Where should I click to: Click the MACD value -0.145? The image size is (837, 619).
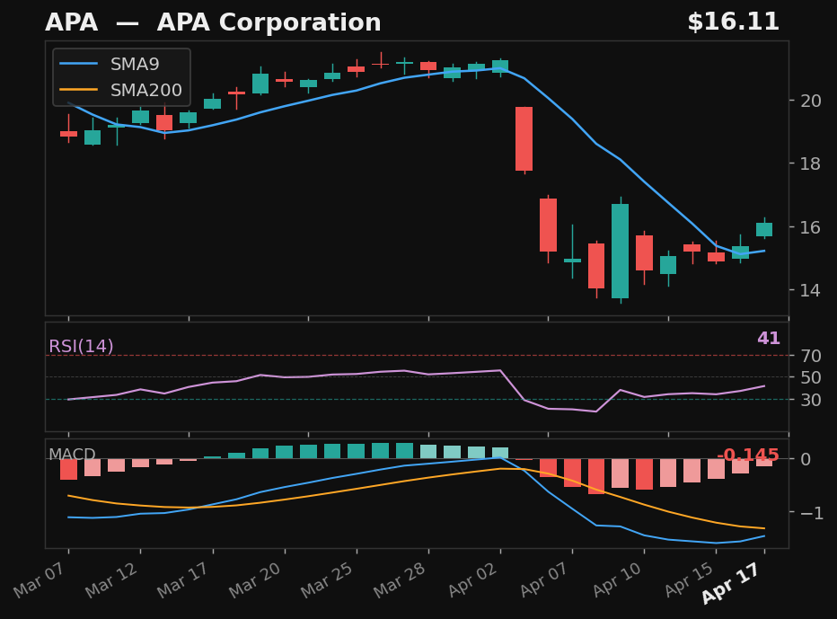pos(748,455)
